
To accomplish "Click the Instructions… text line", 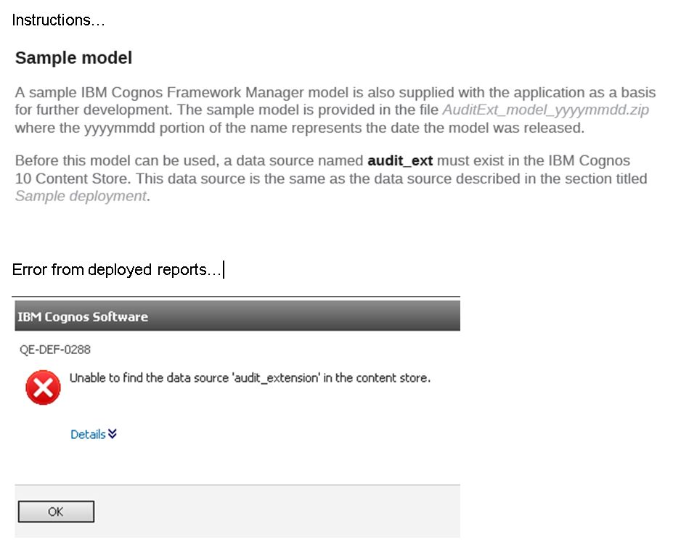I will pyautogui.click(x=58, y=20).
